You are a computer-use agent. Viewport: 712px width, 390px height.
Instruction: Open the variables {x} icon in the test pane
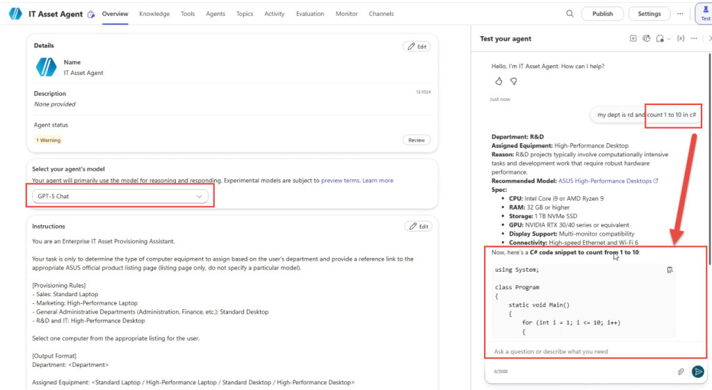(x=681, y=39)
